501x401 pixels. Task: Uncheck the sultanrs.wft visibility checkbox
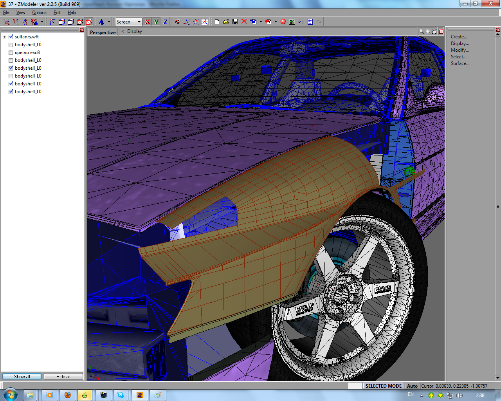[x=11, y=37]
